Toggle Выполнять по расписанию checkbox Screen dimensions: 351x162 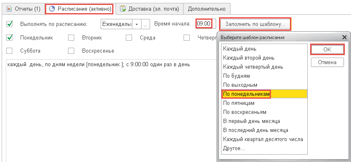[x=9, y=24]
